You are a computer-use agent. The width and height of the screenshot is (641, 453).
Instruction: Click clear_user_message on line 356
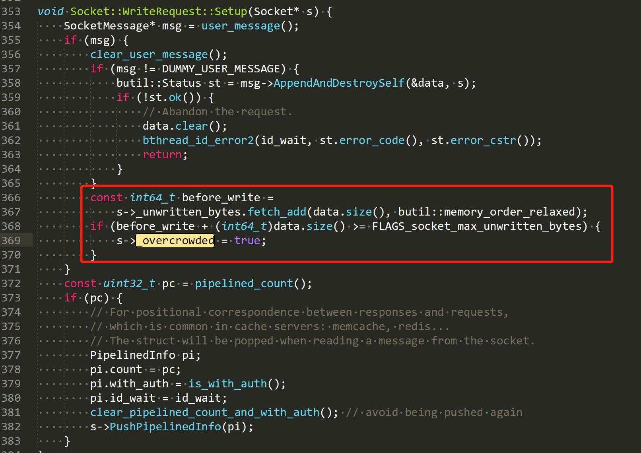tap(149, 54)
